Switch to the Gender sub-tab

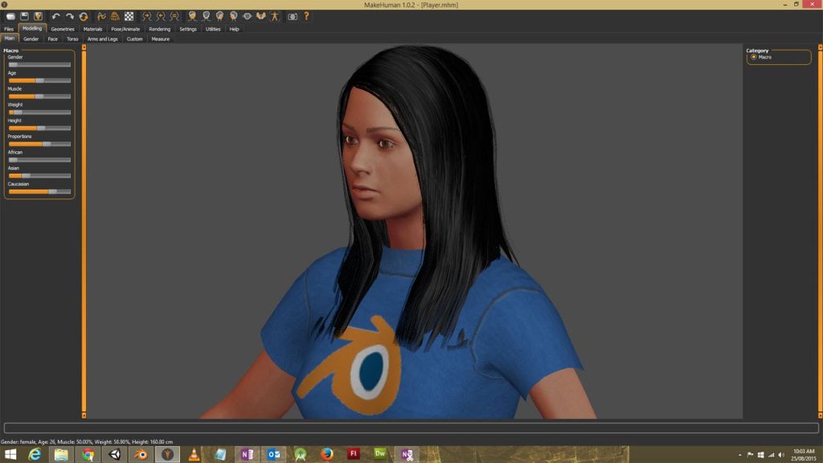click(x=31, y=38)
